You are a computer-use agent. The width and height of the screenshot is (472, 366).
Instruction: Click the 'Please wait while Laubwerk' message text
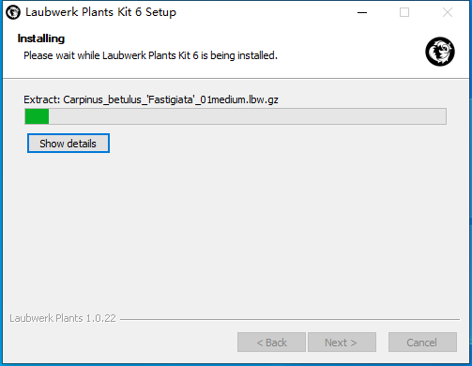(x=150, y=55)
